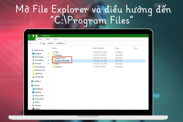
Task: Click the Quick access star icon
Action: point(32,50)
